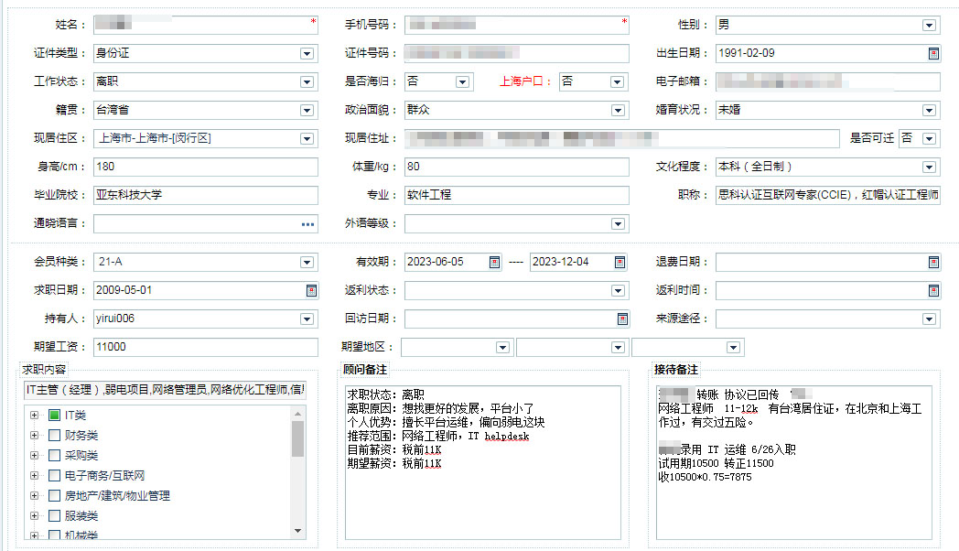Image resolution: width=959 pixels, height=551 pixels.
Task: Open the 证件类型 dropdown
Action: [x=307, y=54]
